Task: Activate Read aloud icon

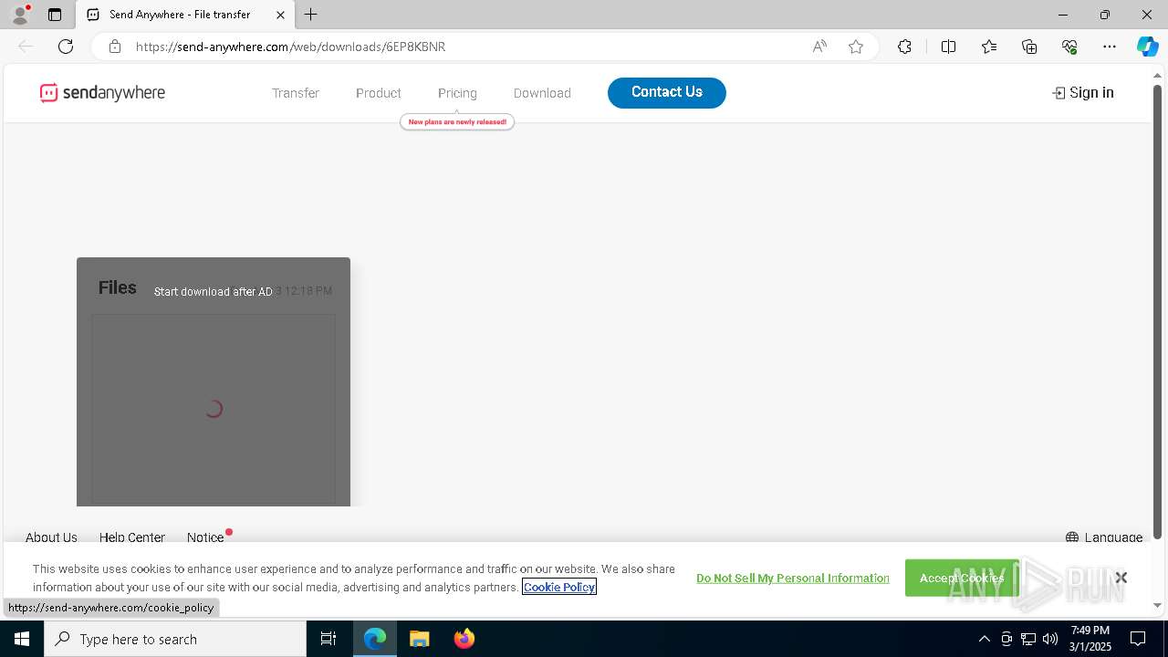Action: tap(819, 47)
